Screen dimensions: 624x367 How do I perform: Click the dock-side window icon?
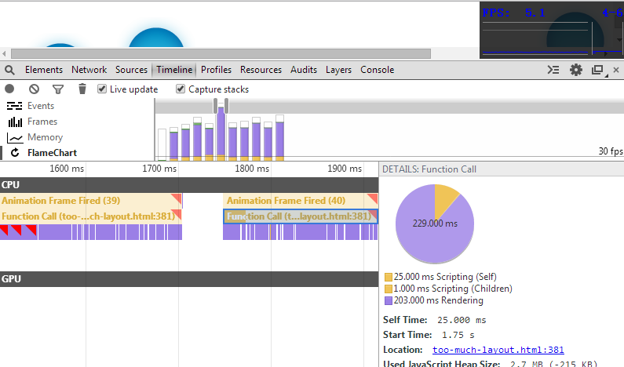[597, 70]
